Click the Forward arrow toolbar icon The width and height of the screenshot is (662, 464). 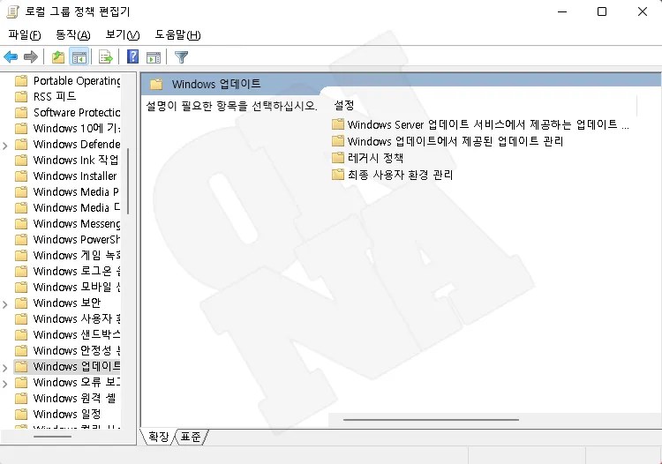31,56
